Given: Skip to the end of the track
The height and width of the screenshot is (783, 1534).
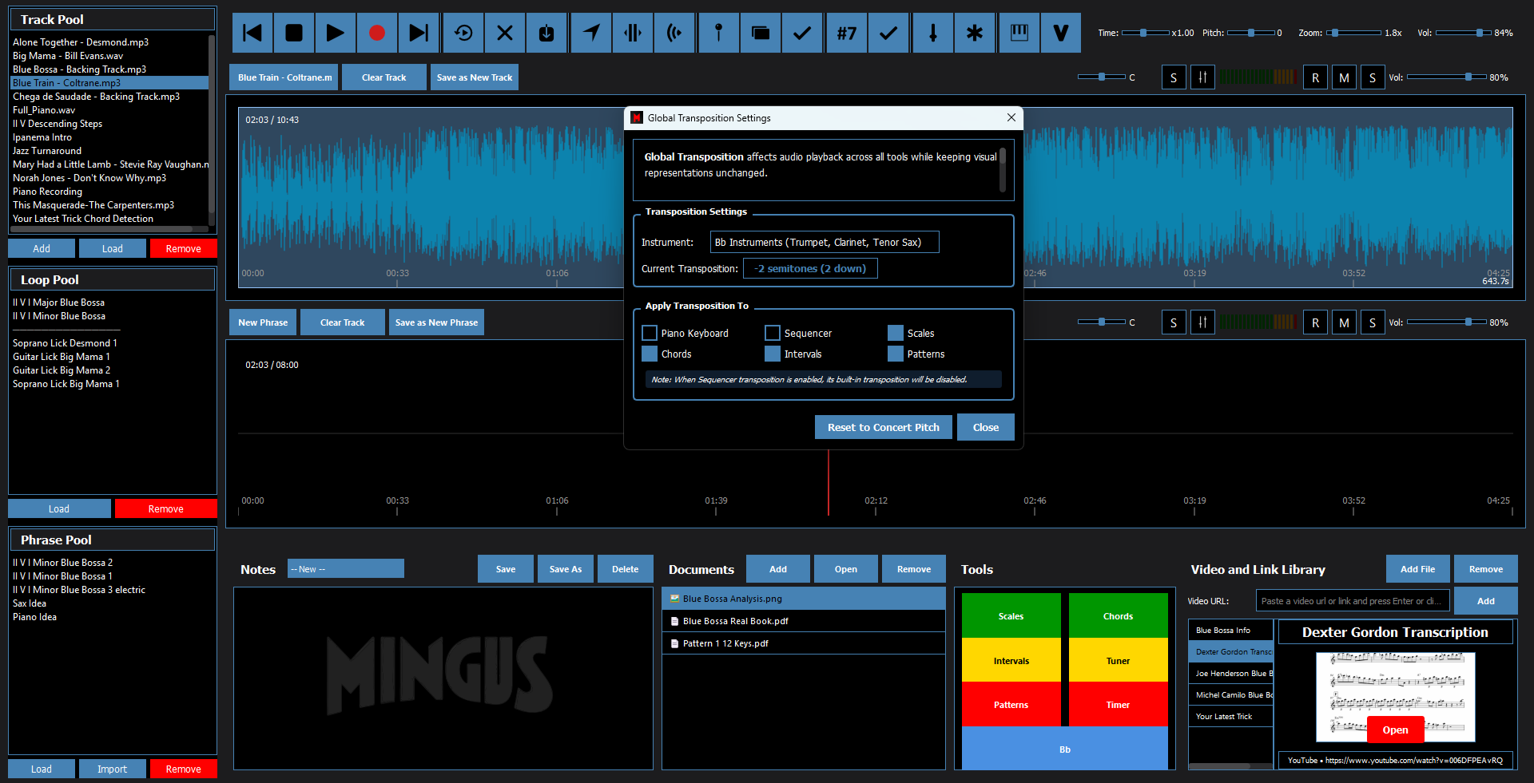Looking at the screenshot, I should (x=419, y=33).
